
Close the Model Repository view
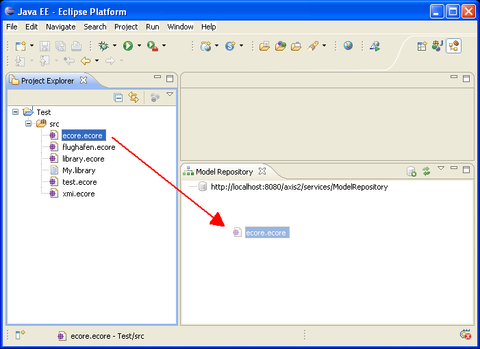(262, 171)
